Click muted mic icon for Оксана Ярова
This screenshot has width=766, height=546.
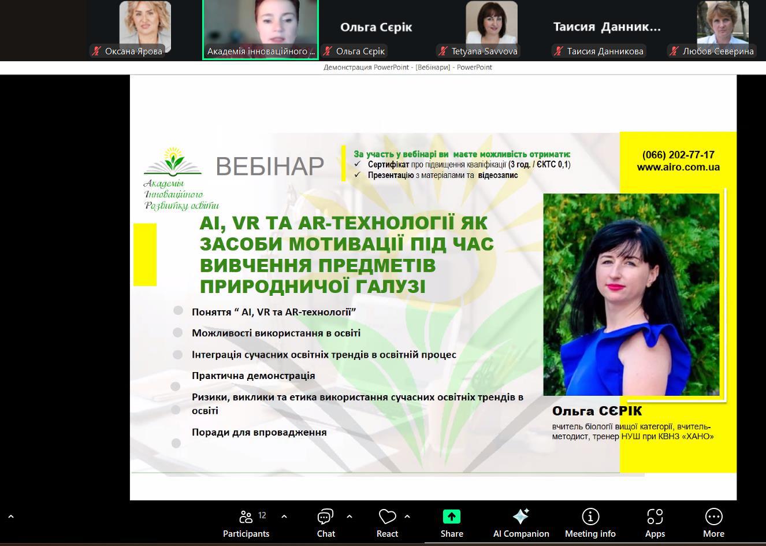click(96, 51)
